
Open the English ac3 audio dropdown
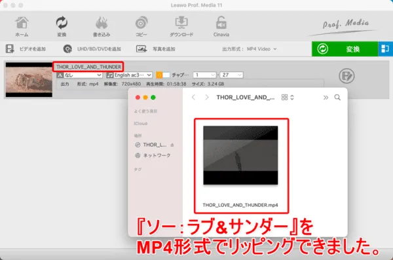tap(129, 75)
